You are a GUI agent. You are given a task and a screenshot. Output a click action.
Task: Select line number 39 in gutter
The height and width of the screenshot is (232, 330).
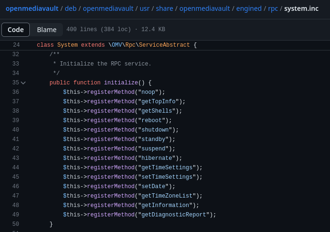[x=16, y=120]
